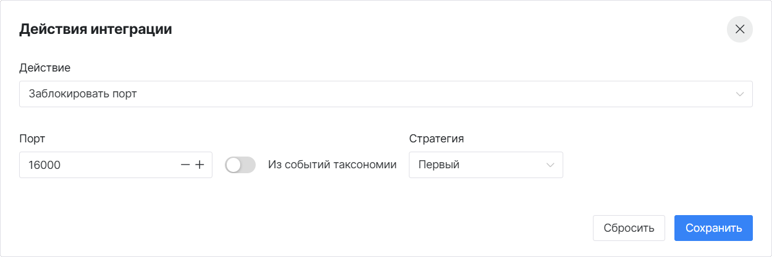
Task: Open the Стратегия dropdown showing Первый
Action: click(x=486, y=165)
